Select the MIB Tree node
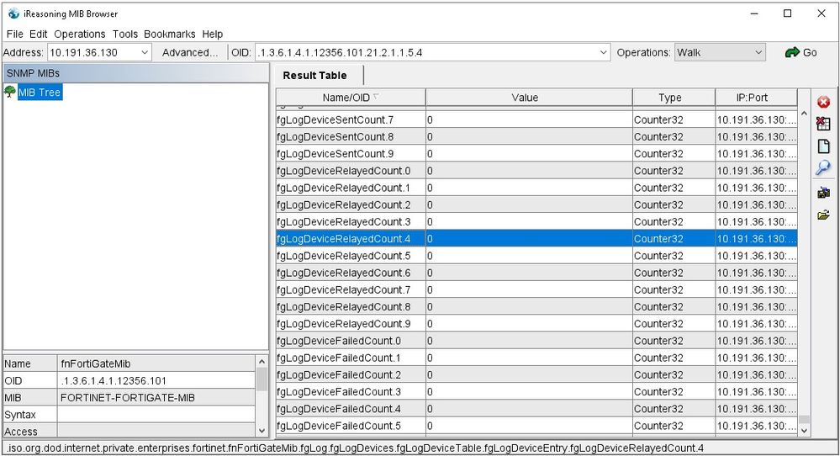The width and height of the screenshot is (840, 456). (x=40, y=93)
